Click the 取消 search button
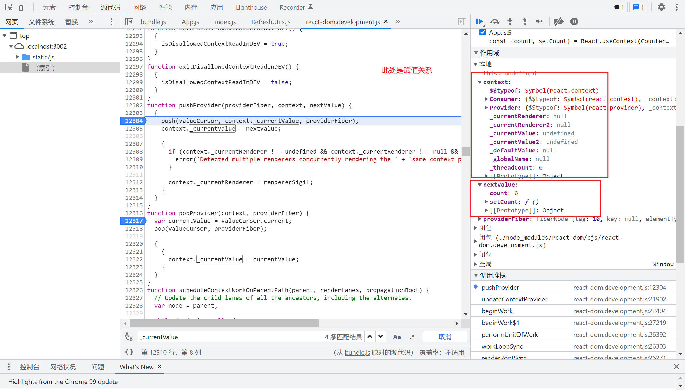Image resolution: width=685 pixels, height=390 pixels. coord(445,337)
